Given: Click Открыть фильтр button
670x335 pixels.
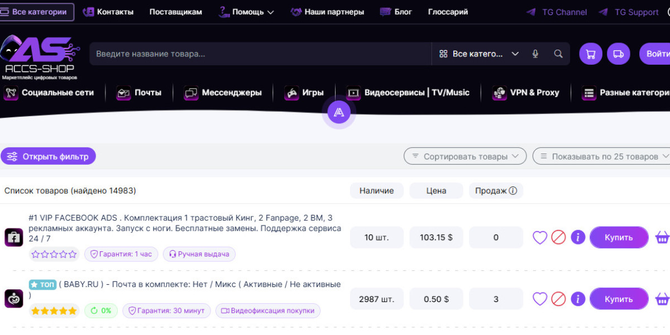Looking at the screenshot, I should tap(48, 156).
